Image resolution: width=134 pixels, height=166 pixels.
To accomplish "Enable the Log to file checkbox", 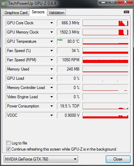I will [x=8, y=143].
